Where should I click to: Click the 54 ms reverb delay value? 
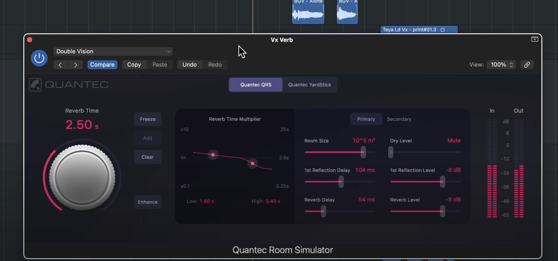(x=367, y=200)
